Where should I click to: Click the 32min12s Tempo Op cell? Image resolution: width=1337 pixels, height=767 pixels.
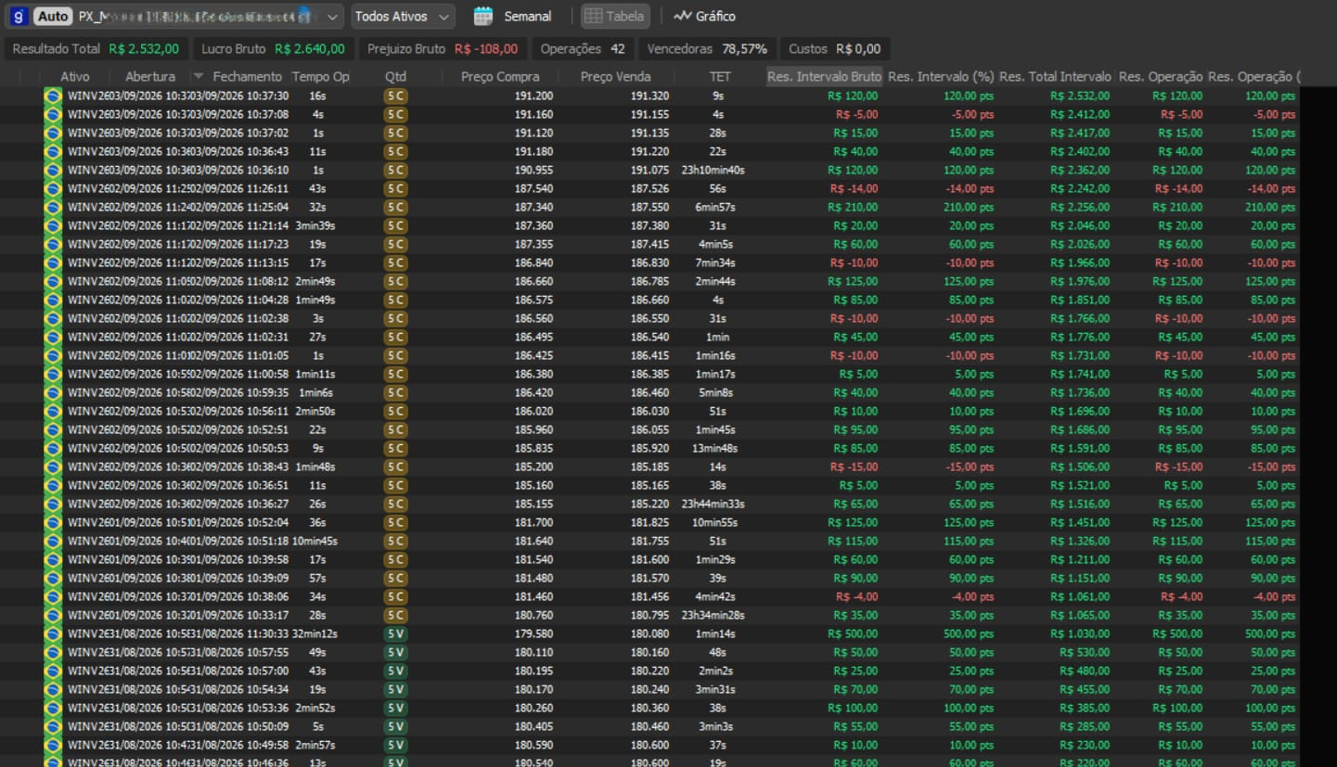[315, 633]
